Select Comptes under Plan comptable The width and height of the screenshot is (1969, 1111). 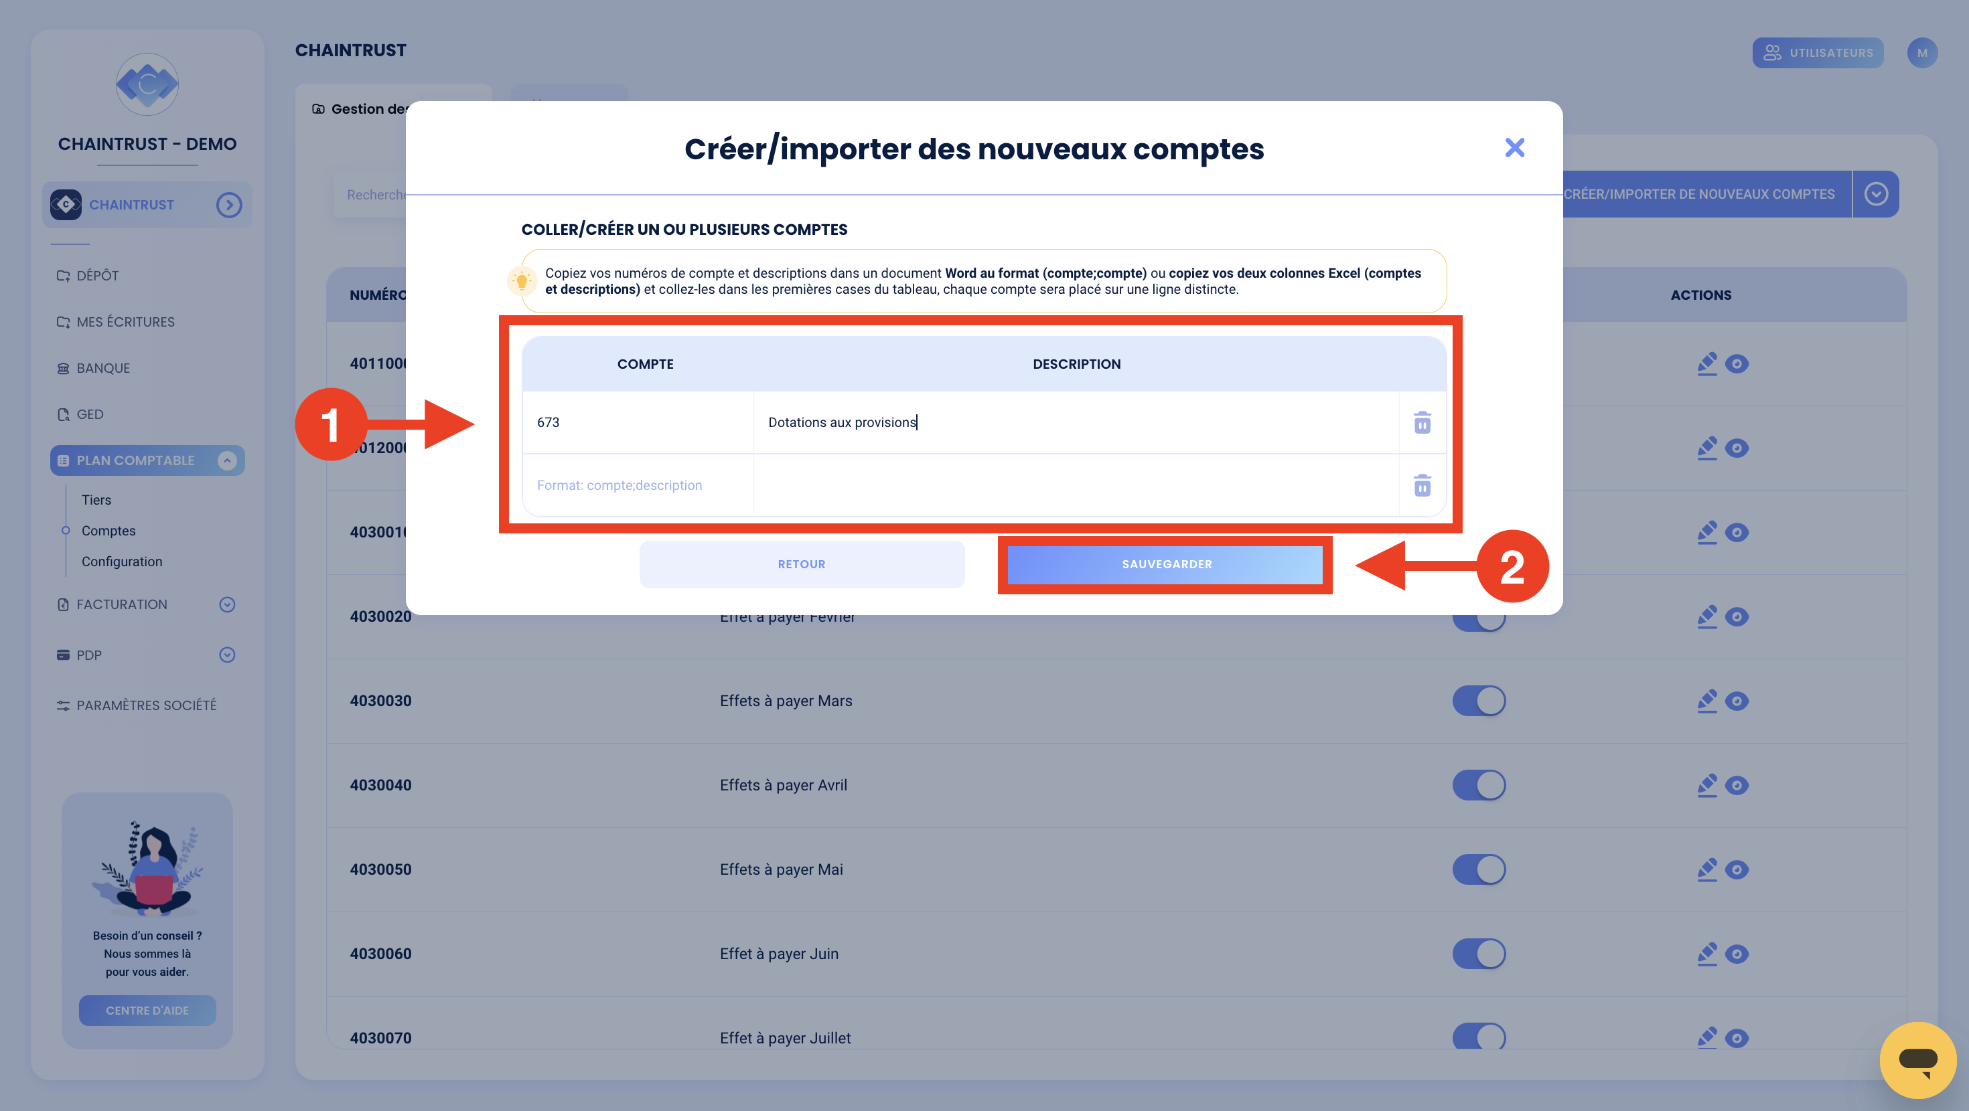(x=108, y=531)
